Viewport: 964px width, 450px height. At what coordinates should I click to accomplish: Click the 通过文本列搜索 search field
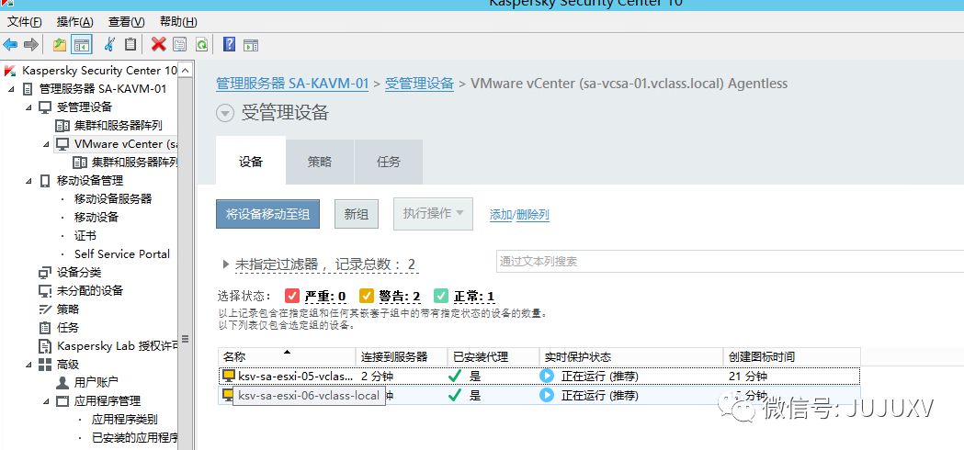tap(730, 261)
